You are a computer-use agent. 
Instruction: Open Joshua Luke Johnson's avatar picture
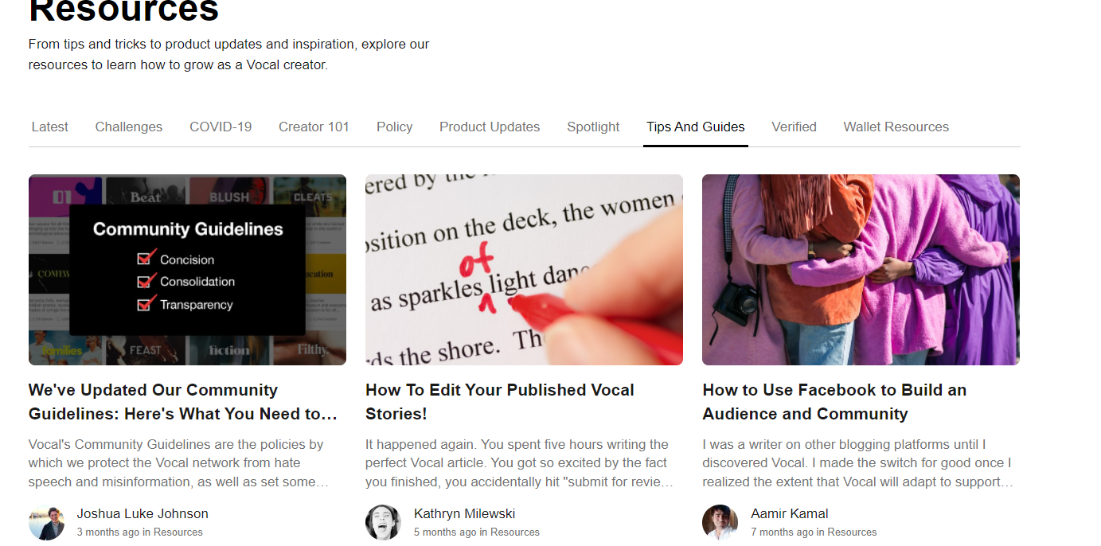click(46, 522)
